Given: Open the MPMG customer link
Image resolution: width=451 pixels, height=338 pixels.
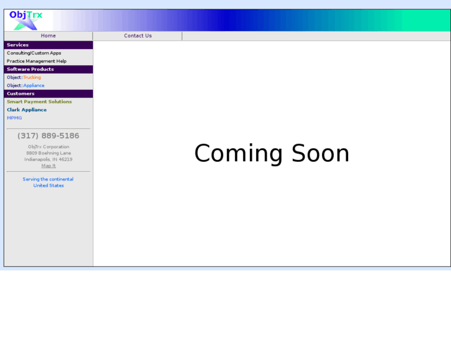Looking at the screenshot, I should click(x=14, y=118).
